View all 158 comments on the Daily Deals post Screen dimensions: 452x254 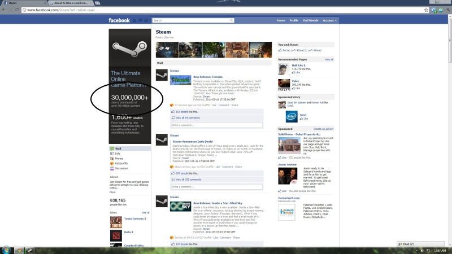coord(189,179)
